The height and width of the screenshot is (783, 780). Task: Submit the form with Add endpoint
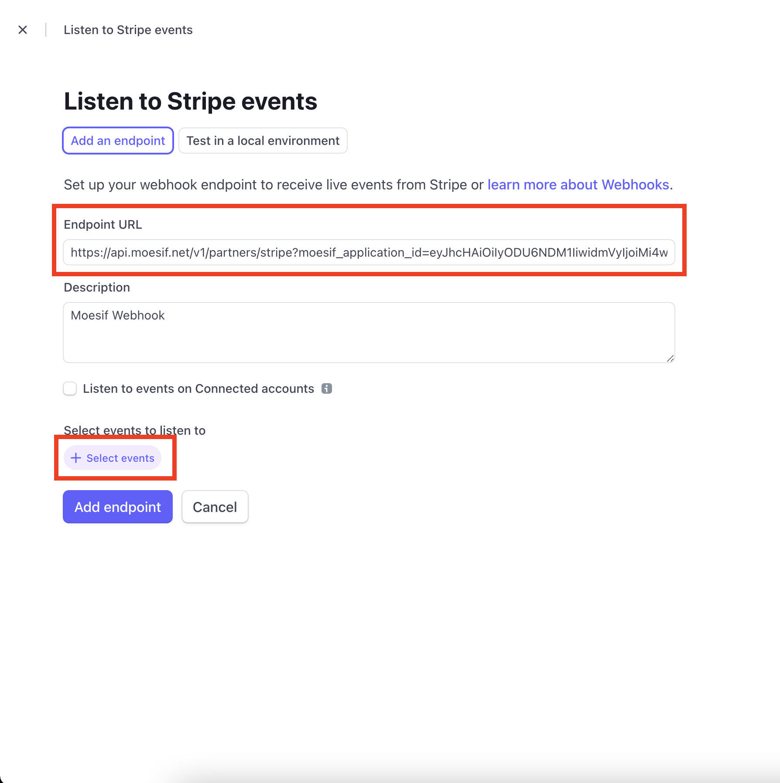pos(117,507)
